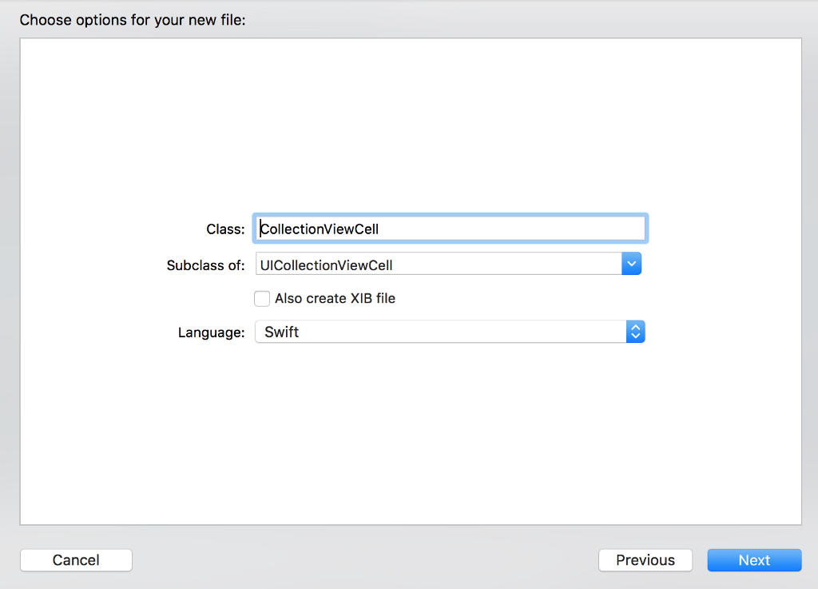The image size is (818, 589).
Task: Click the 'Class:' label
Action: (x=225, y=229)
